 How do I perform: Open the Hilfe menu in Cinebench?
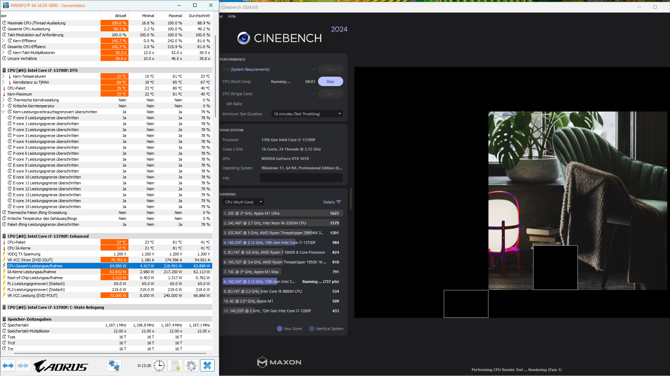tap(232, 16)
